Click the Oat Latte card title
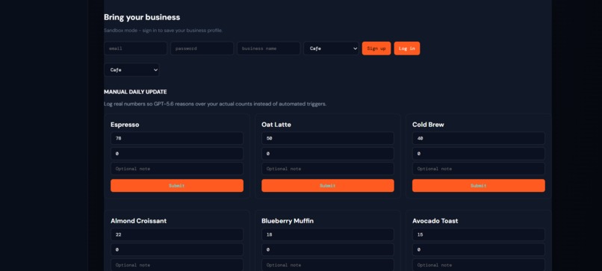602x271 pixels. (x=276, y=125)
